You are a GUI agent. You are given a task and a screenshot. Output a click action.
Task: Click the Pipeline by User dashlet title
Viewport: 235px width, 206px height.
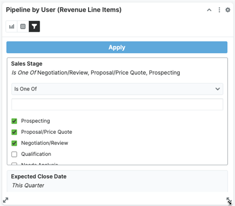click(x=64, y=10)
